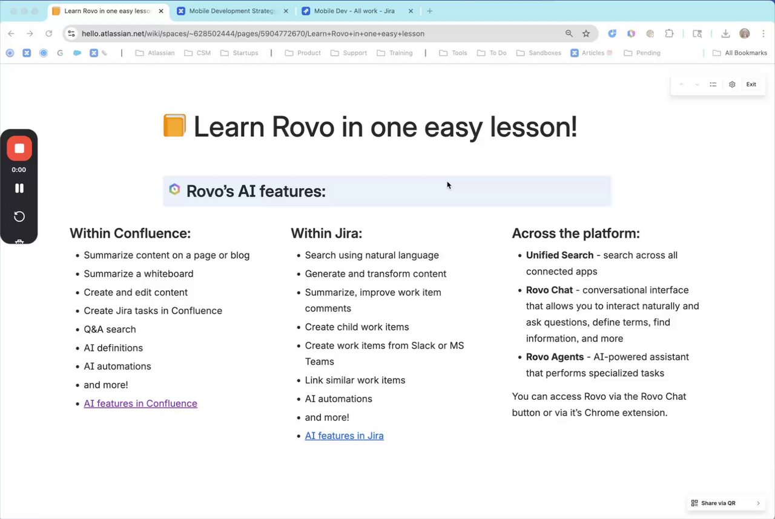The image size is (775, 519).
Task: Open the Training bookmarks folder
Action: coord(395,53)
